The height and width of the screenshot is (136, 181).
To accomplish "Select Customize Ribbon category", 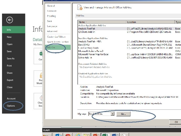I will pyautogui.click(x=58, y=37).
